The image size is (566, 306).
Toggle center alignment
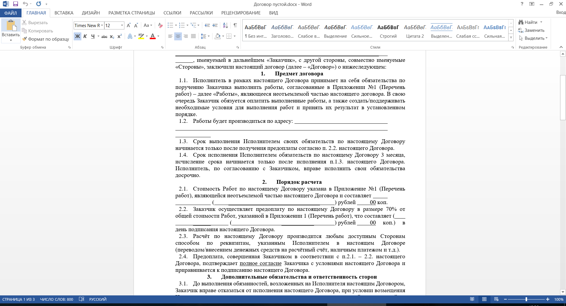(x=178, y=37)
